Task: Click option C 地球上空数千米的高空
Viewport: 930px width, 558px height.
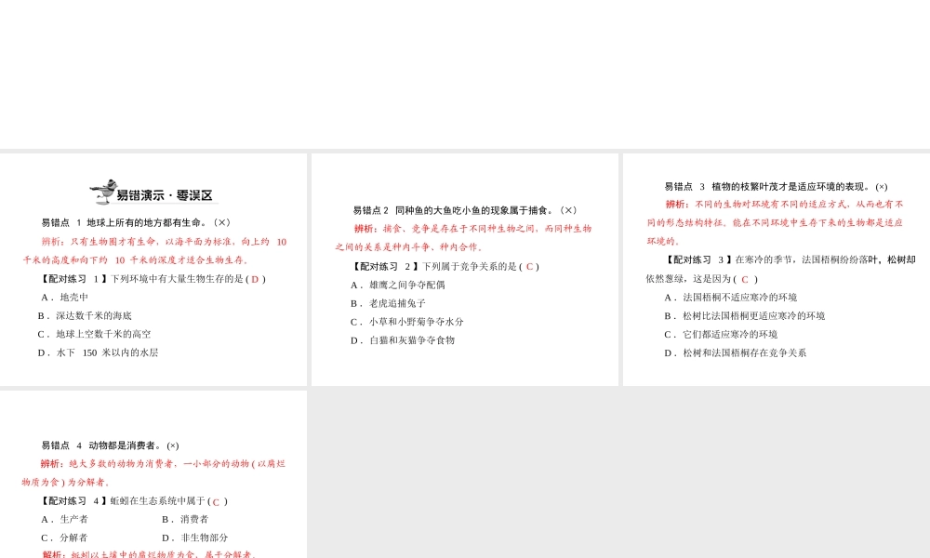Action: (94, 334)
